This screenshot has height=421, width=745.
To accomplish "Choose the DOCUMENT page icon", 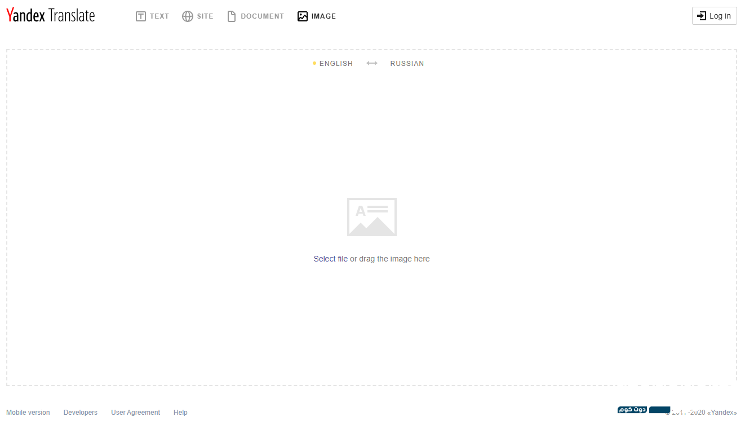I will click(231, 16).
